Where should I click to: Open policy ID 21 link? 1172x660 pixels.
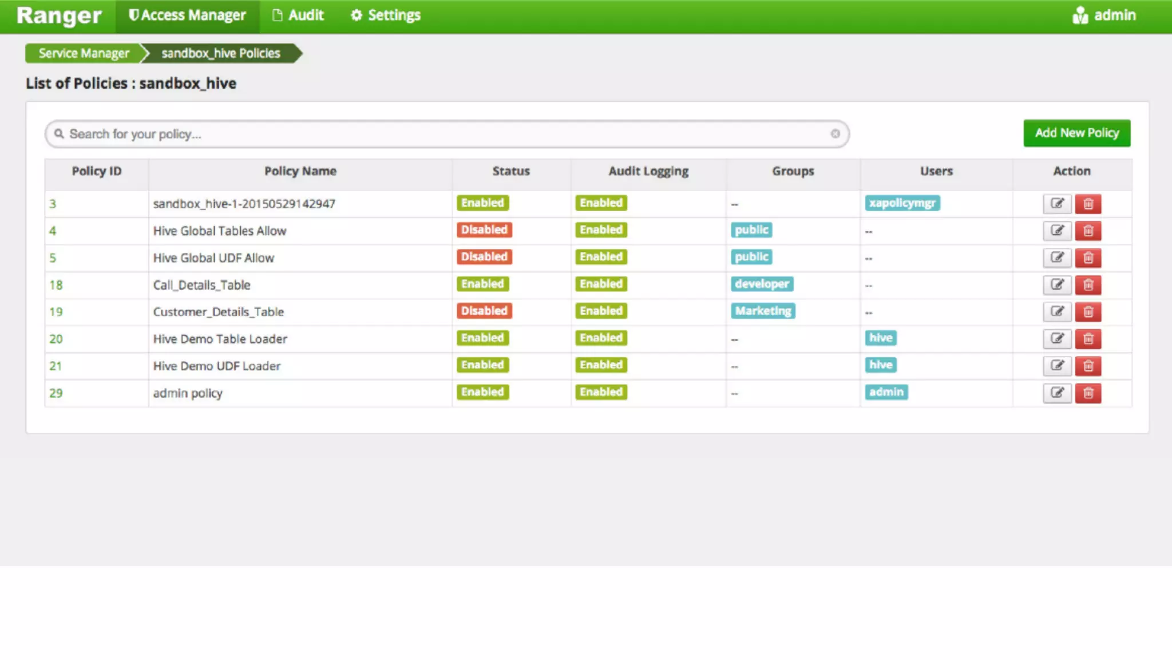pyautogui.click(x=56, y=366)
